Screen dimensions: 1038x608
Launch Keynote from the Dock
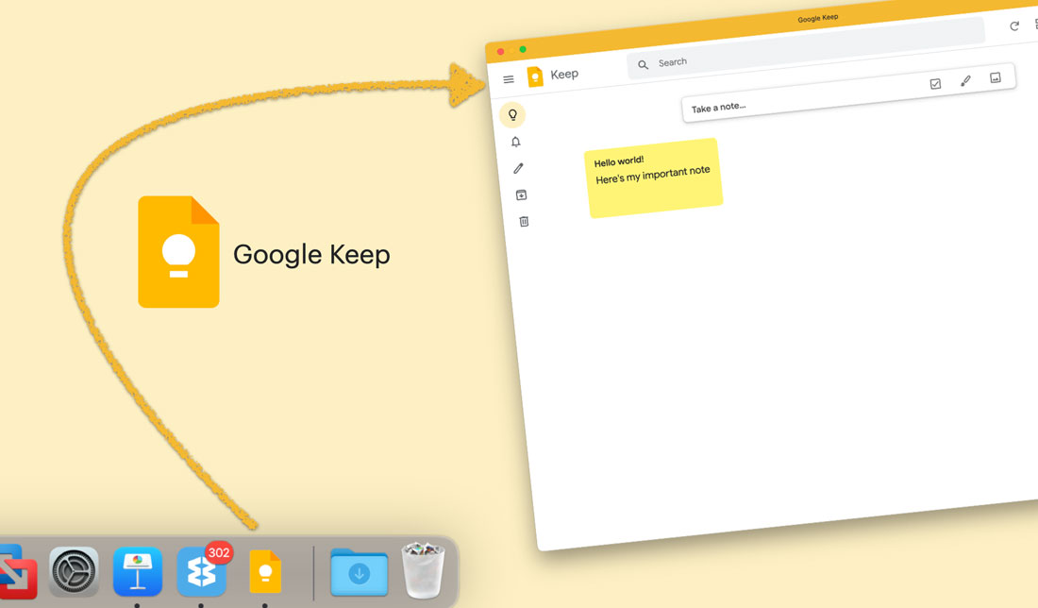(x=138, y=570)
